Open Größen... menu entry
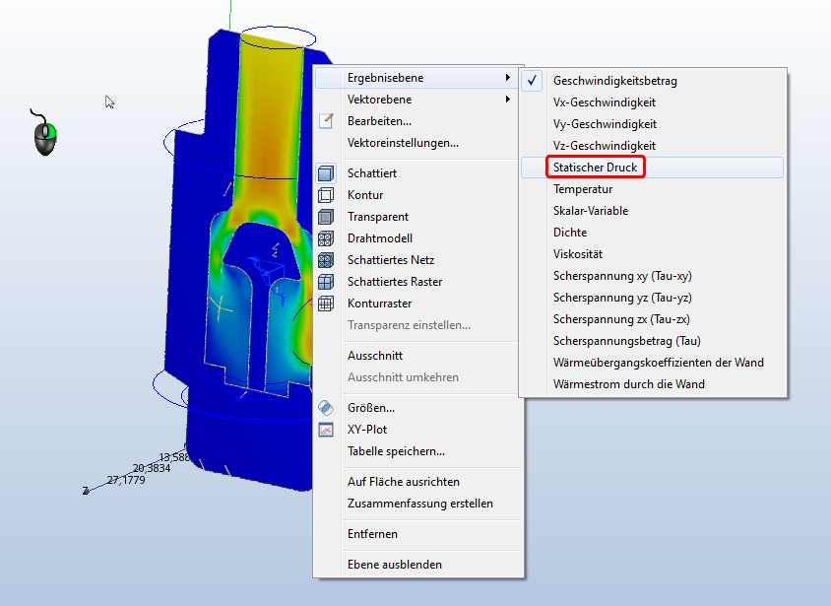831x606 pixels. 418,408
